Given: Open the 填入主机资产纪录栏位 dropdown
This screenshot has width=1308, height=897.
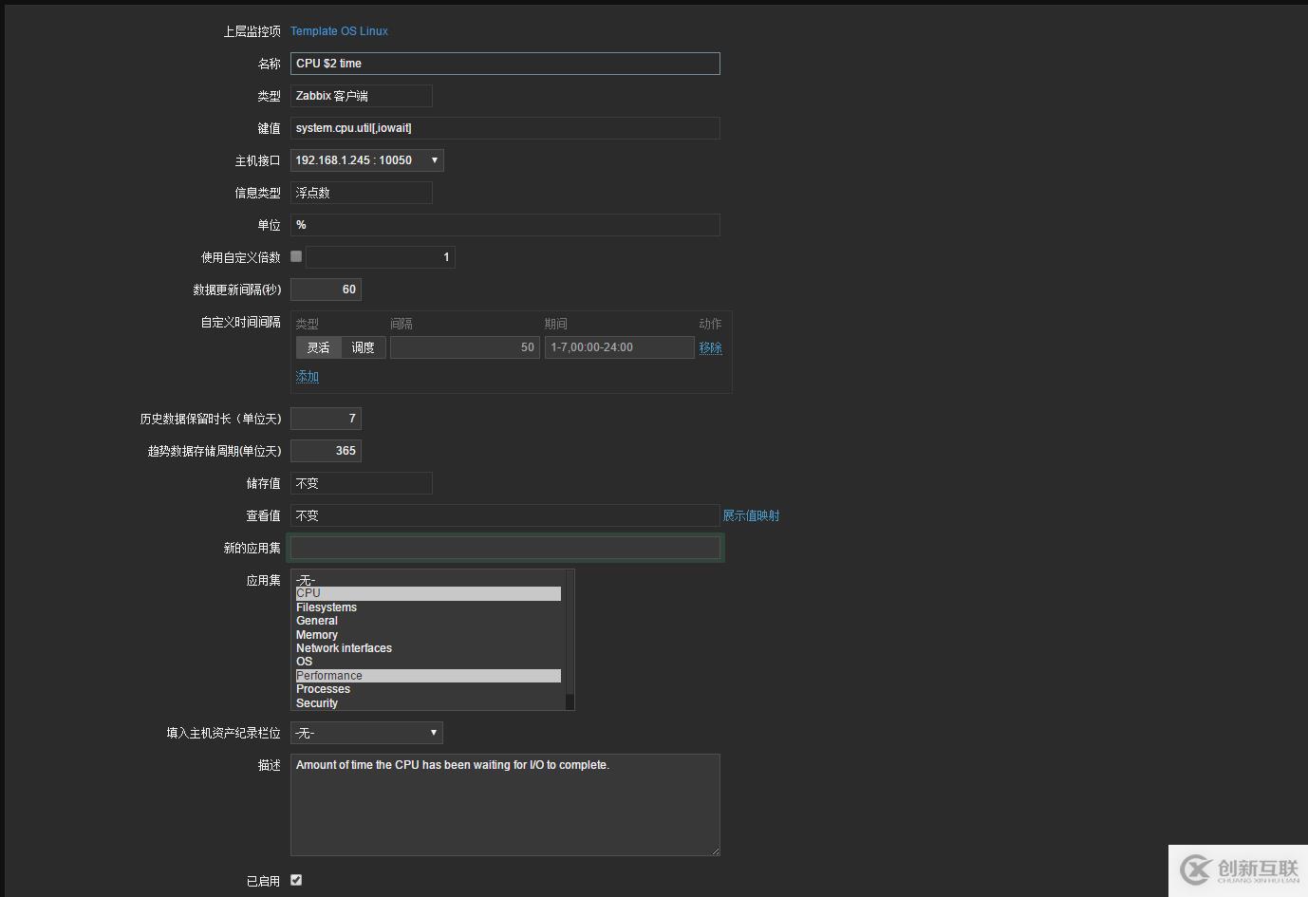Looking at the screenshot, I should point(366,733).
